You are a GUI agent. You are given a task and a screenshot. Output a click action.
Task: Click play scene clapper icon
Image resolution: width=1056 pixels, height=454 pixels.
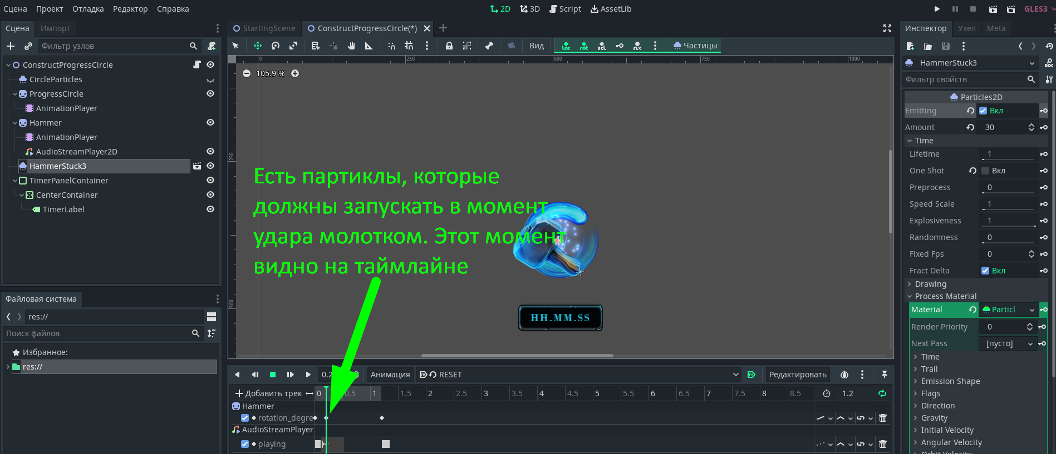[x=993, y=9]
